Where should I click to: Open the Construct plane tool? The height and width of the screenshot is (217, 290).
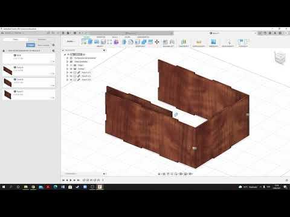[184, 42]
